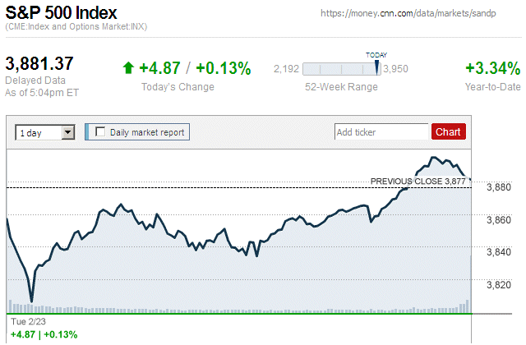Click the 3,881.37 index price
This screenshot has height=345, width=526.
(x=40, y=63)
